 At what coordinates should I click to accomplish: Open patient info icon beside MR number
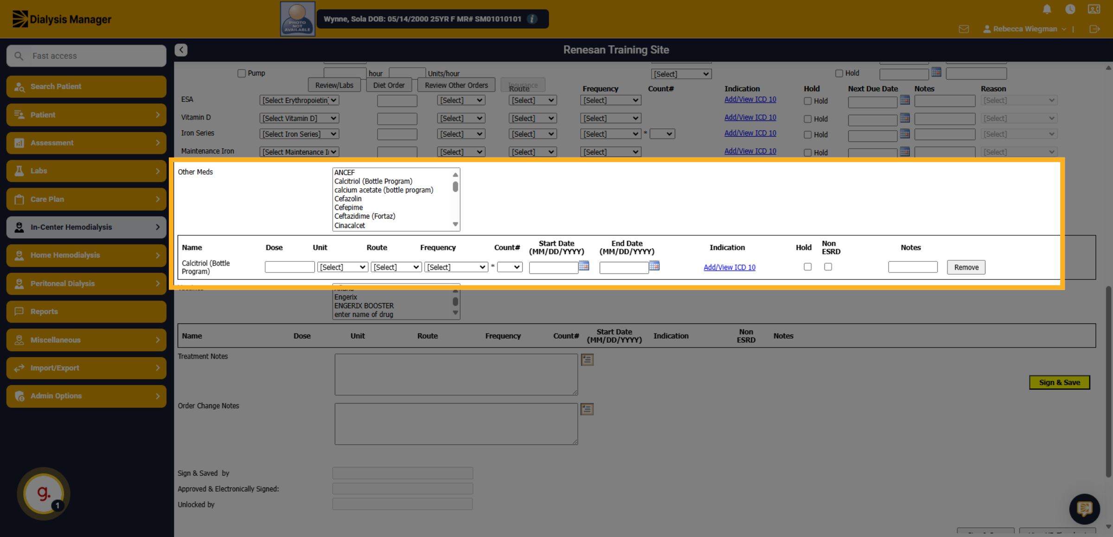coord(532,19)
